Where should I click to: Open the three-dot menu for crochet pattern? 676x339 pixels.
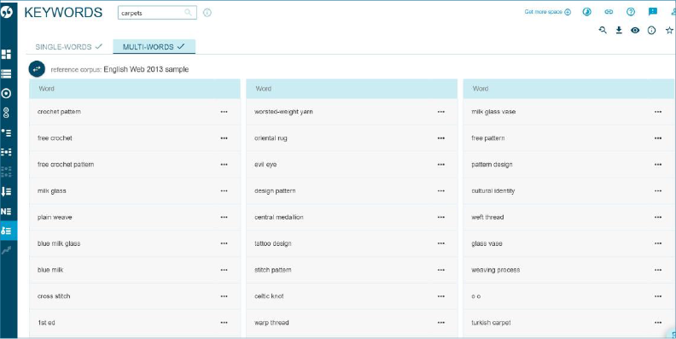[x=224, y=112]
